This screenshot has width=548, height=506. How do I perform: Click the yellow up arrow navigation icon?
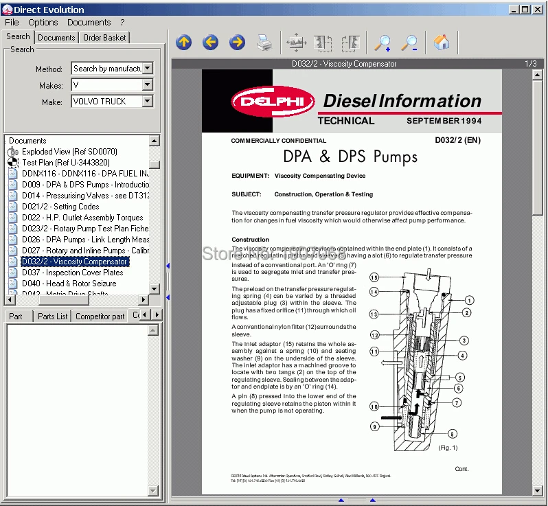pos(184,43)
